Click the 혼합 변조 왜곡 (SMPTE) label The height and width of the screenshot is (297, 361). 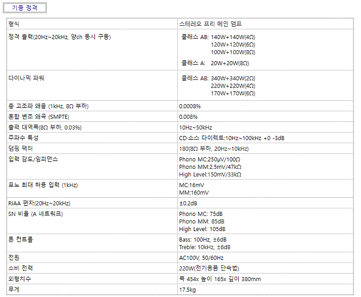tap(39, 117)
